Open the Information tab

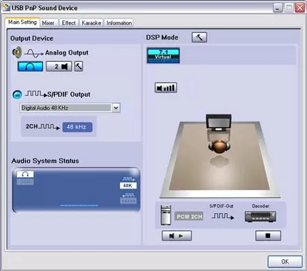(x=119, y=23)
